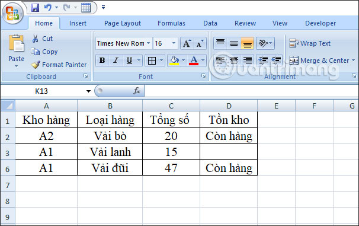
Task: Expand the Name Box dropdown arrow
Action: pos(88,91)
